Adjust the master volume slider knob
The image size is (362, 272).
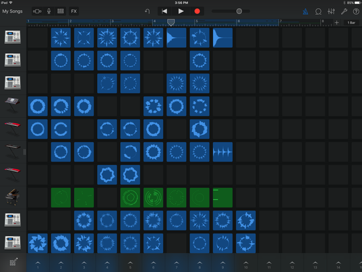[x=239, y=11]
